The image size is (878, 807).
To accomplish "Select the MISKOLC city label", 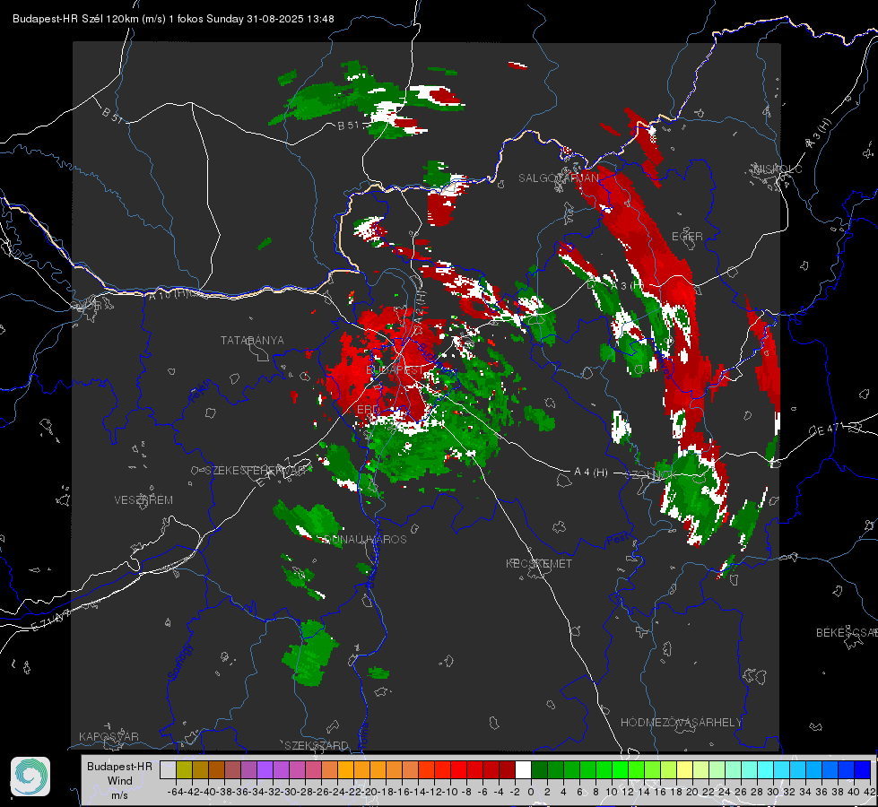I will (778, 169).
